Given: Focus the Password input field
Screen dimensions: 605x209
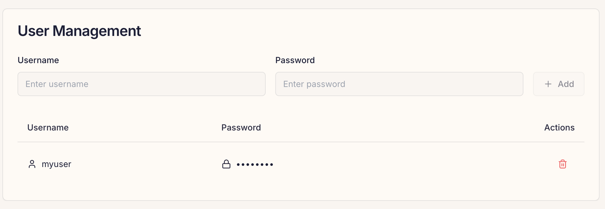Looking at the screenshot, I should (x=399, y=84).
